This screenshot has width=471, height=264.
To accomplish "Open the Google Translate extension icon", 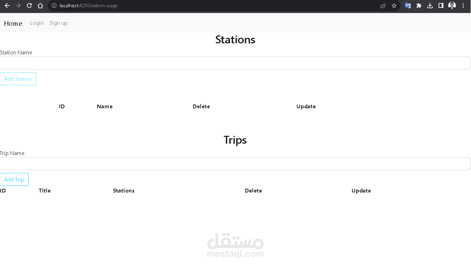I will (x=408, y=5).
